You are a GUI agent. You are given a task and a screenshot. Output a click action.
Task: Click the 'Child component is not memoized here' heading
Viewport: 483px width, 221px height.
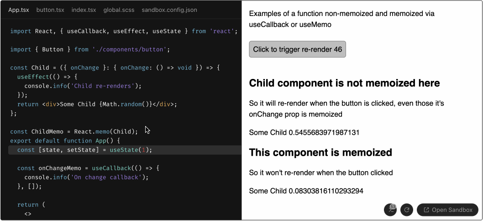tap(344, 83)
